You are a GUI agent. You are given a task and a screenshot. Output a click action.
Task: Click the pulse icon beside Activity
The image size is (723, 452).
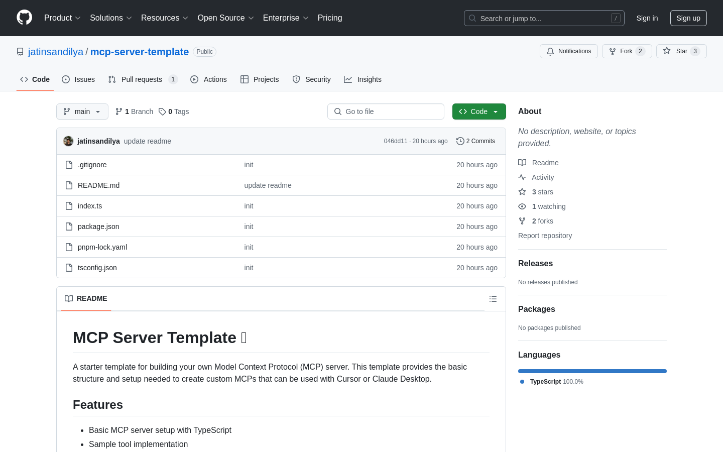click(522, 177)
